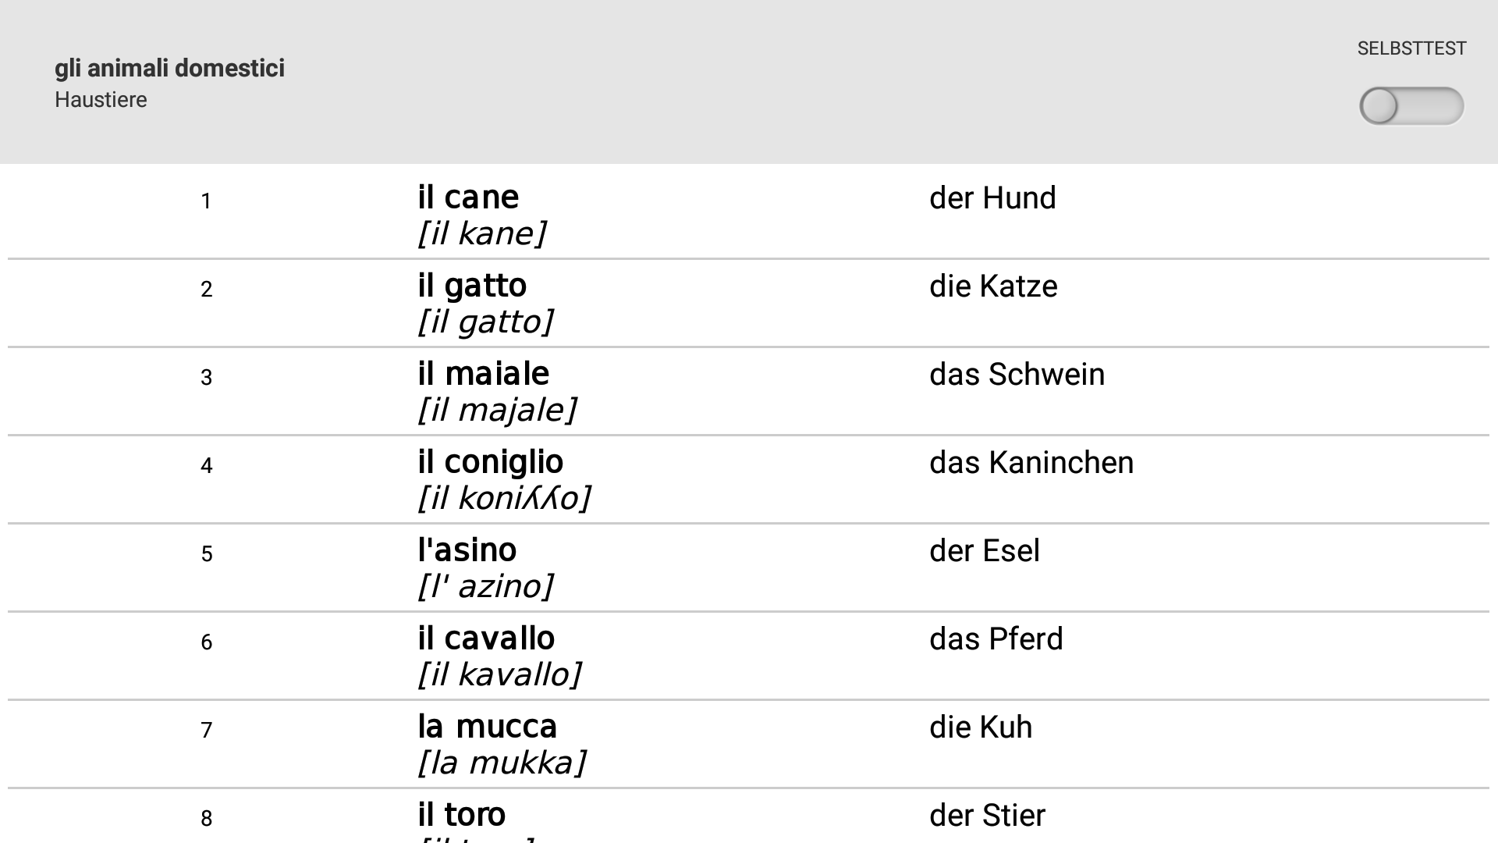
Task: Select the word 'il cane'
Action: (468, 197)
